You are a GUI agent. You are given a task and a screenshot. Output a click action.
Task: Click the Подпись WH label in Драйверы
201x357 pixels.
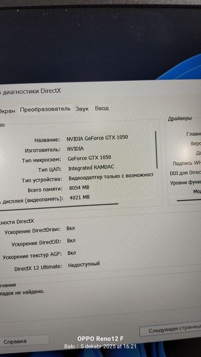point(187,163)
